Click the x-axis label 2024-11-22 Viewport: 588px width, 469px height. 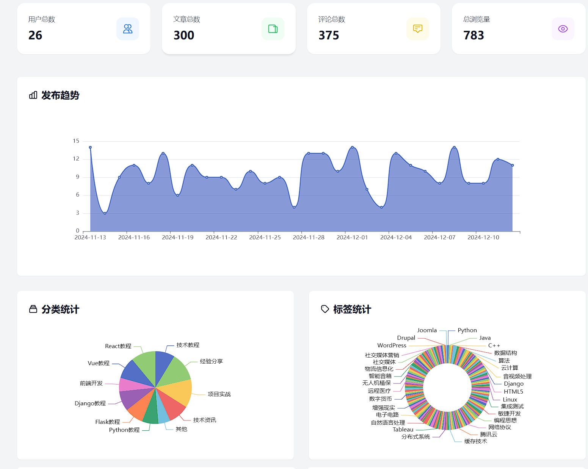221,238
